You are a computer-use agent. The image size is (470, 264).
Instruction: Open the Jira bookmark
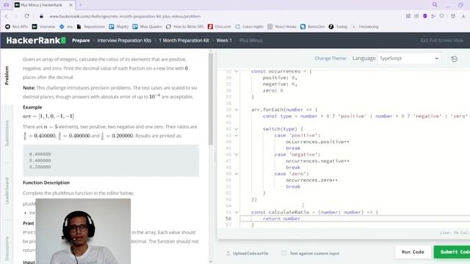pos(66,26)
